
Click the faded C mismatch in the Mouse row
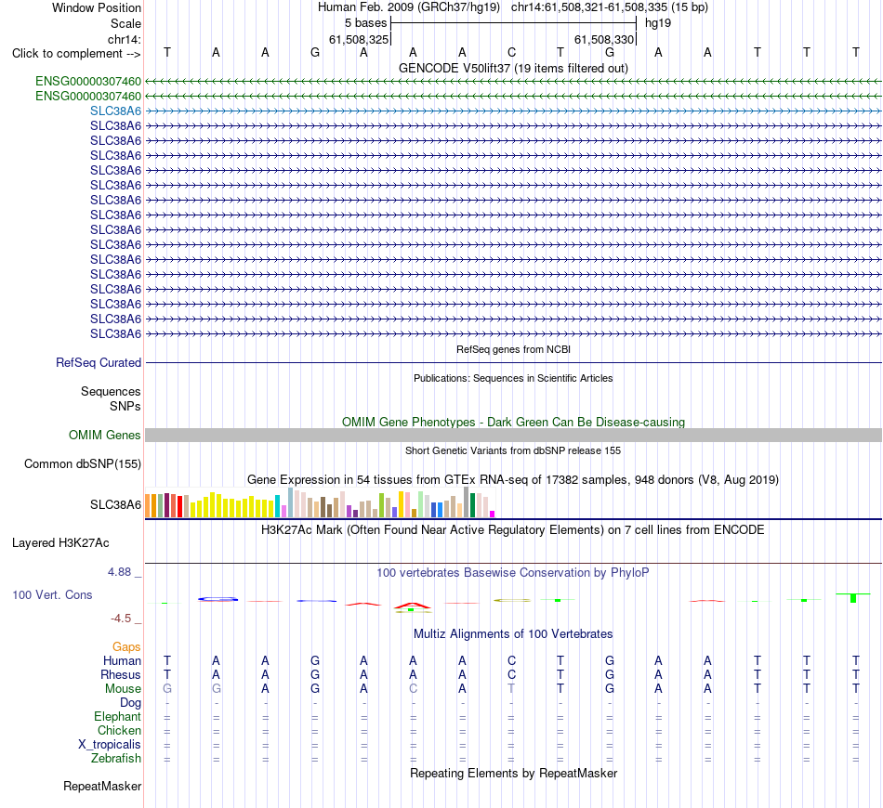[413, 689]
